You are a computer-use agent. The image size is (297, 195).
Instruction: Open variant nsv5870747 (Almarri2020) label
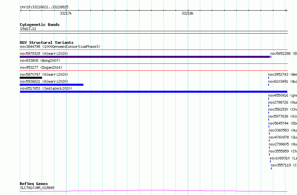tap(44, 74)
